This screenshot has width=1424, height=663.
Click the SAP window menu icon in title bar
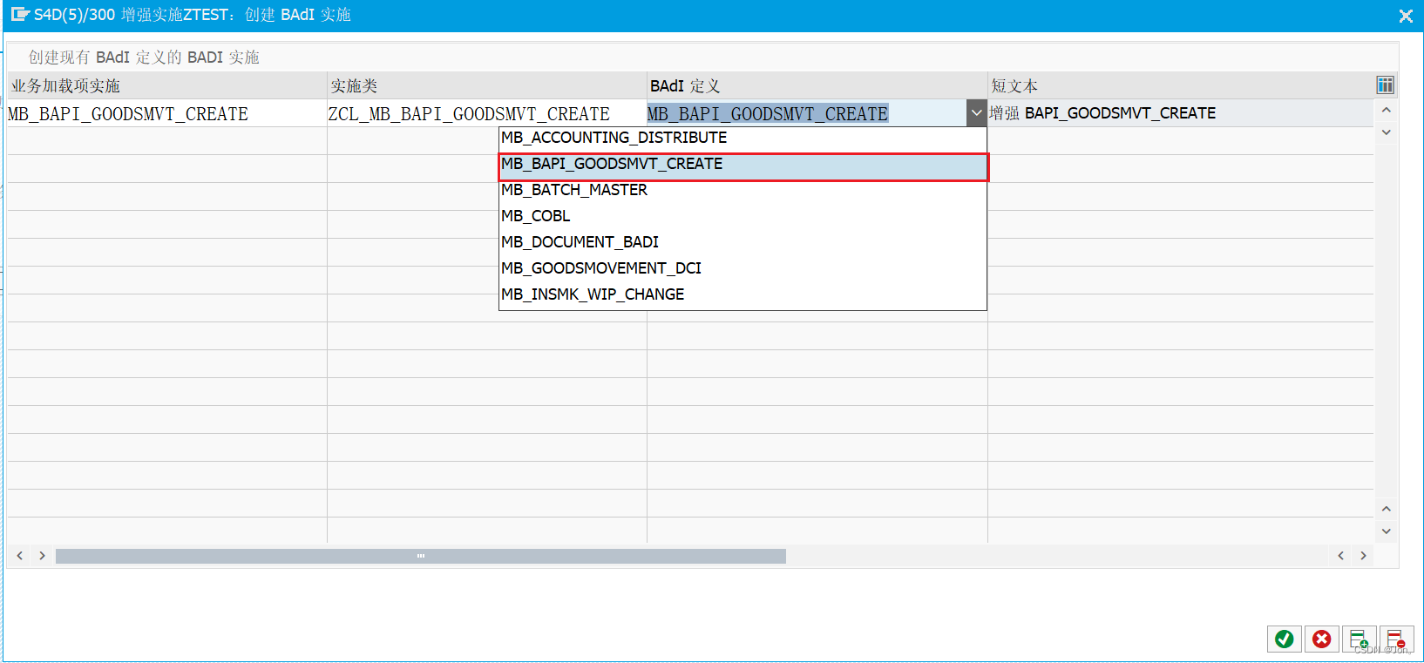tap(19, 15)
